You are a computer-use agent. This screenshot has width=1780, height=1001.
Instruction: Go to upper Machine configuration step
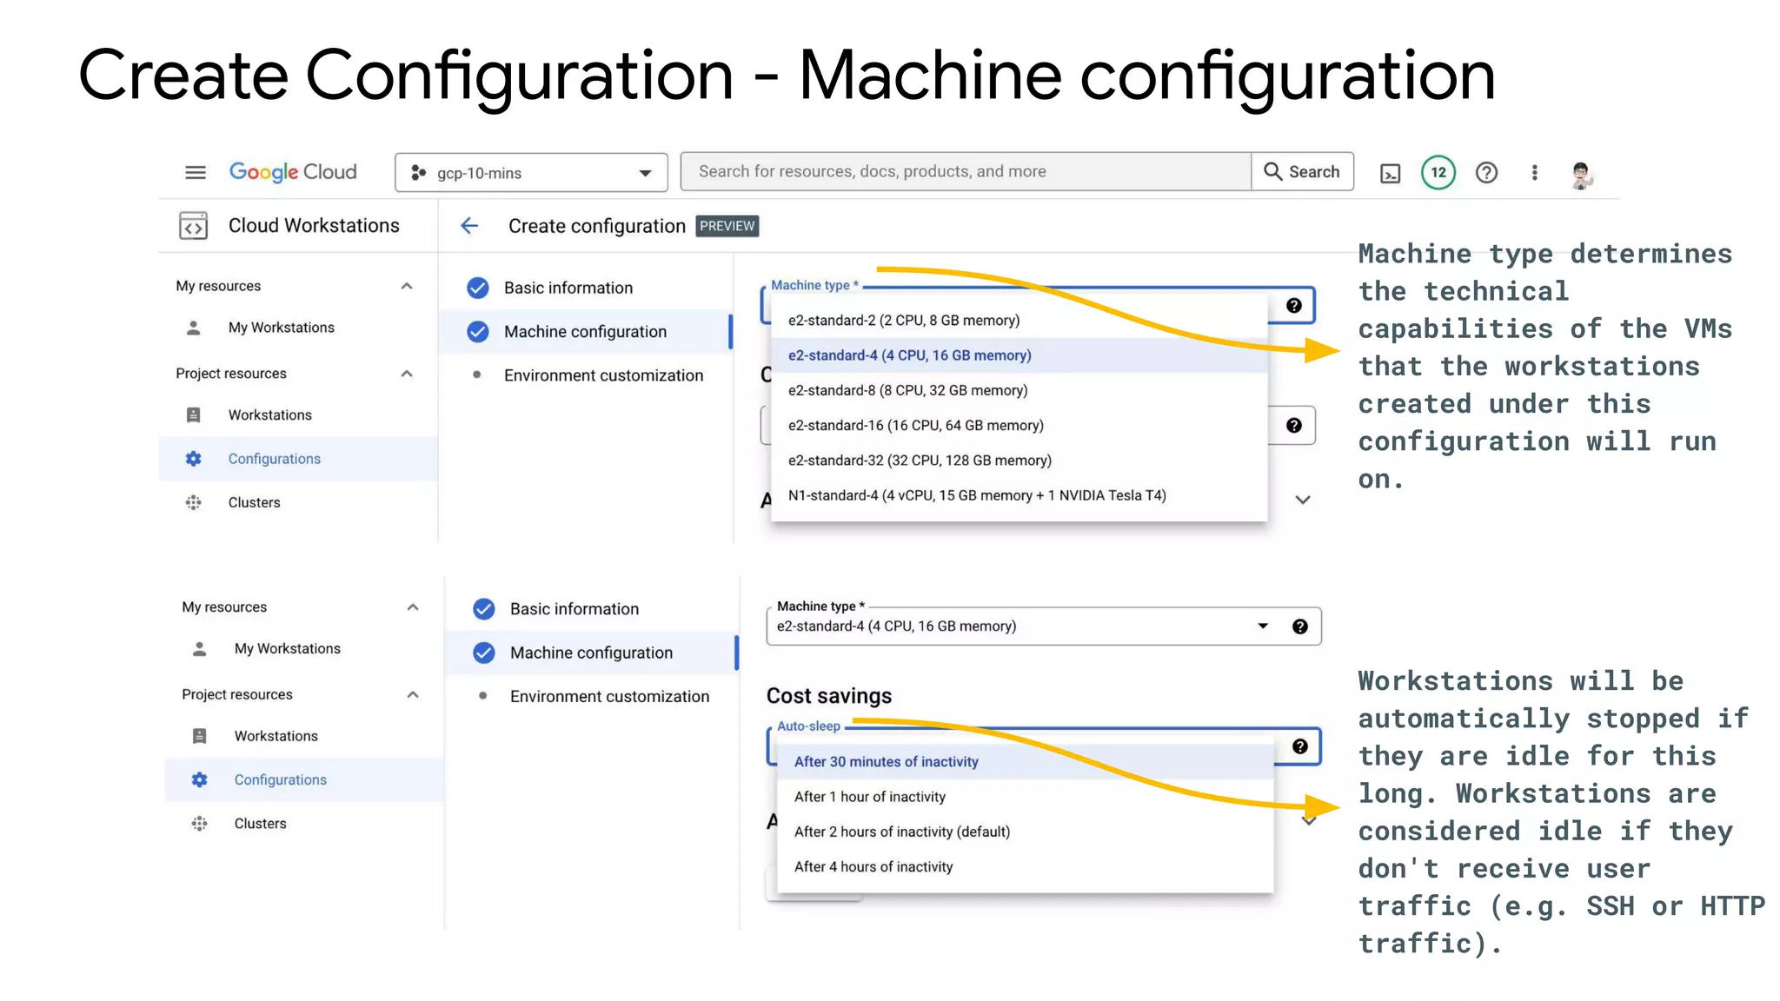pos(585,331)
